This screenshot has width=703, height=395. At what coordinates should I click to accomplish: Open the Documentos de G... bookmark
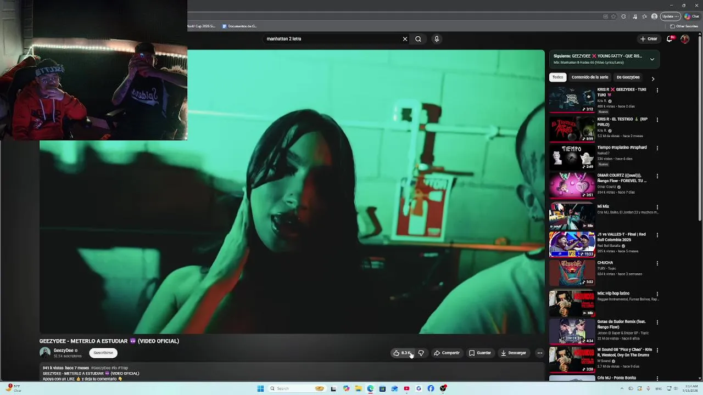240,26
